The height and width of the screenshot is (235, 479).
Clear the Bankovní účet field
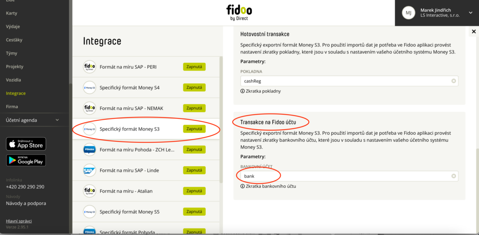click(454, 176)
